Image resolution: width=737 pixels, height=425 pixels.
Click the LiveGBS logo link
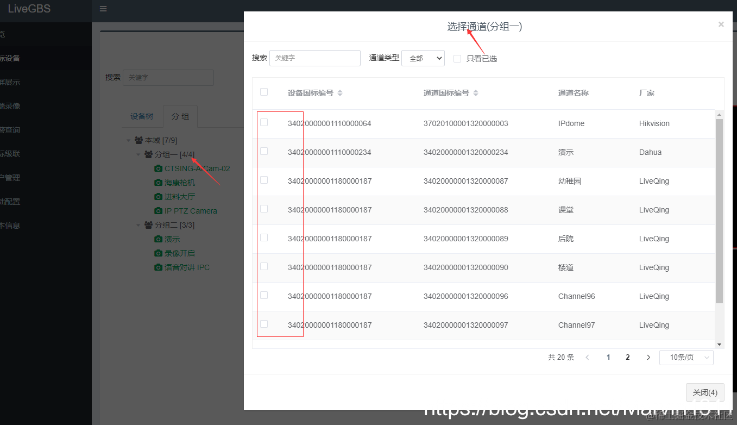(29, 8)
